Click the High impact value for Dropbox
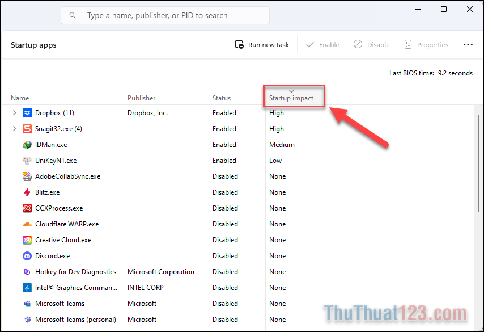Viewport: 484px width, 332px height. pyautogui.click(x=276, y=113)
